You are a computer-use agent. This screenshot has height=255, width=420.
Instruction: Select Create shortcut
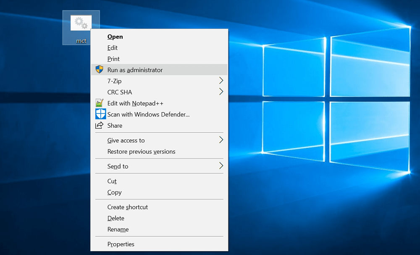(x=159, y=207)
